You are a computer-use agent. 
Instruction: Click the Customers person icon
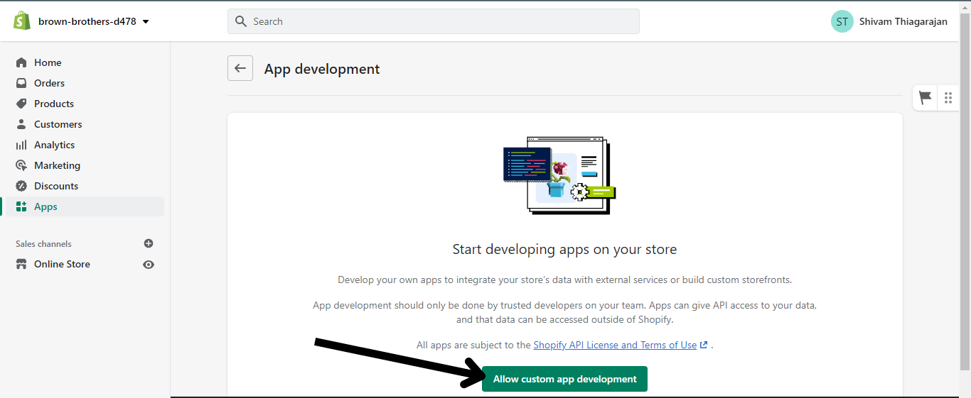click(21, 124)
